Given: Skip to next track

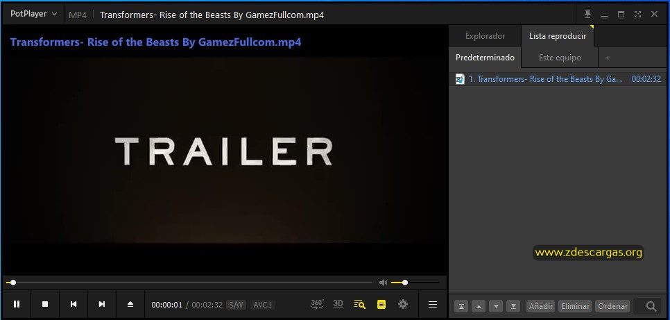Looking at the screenshot, I should [102, 304].
